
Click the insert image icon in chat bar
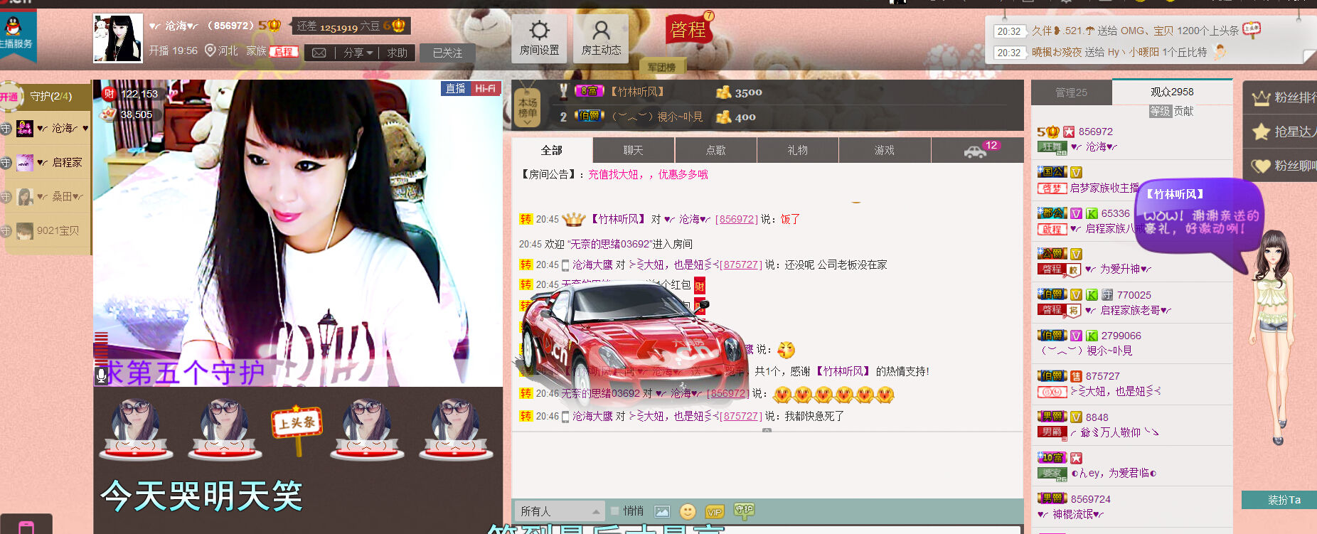tap(662, 511)
